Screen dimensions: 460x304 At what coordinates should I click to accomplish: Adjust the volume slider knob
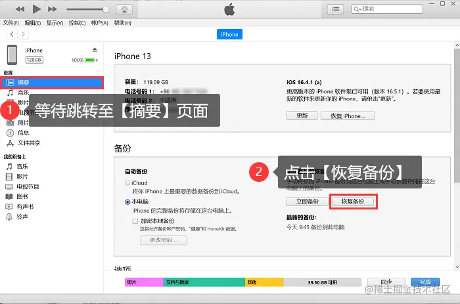click(106, 9)
